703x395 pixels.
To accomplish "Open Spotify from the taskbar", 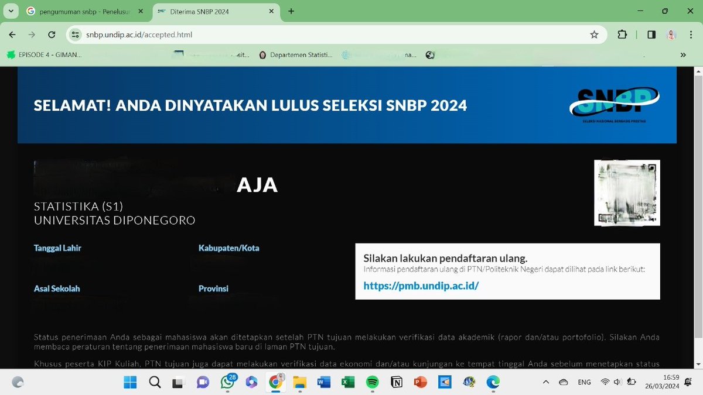I will coord(372,382).
